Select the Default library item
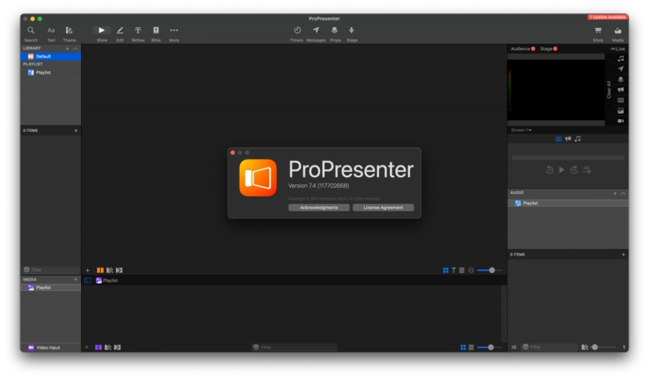649x379 pixels. point(42,56)
